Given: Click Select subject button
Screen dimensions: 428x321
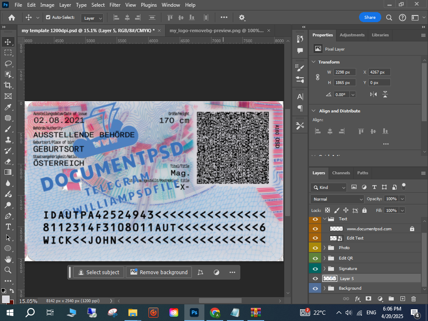Looking at the screenshot, I should 99,272.
